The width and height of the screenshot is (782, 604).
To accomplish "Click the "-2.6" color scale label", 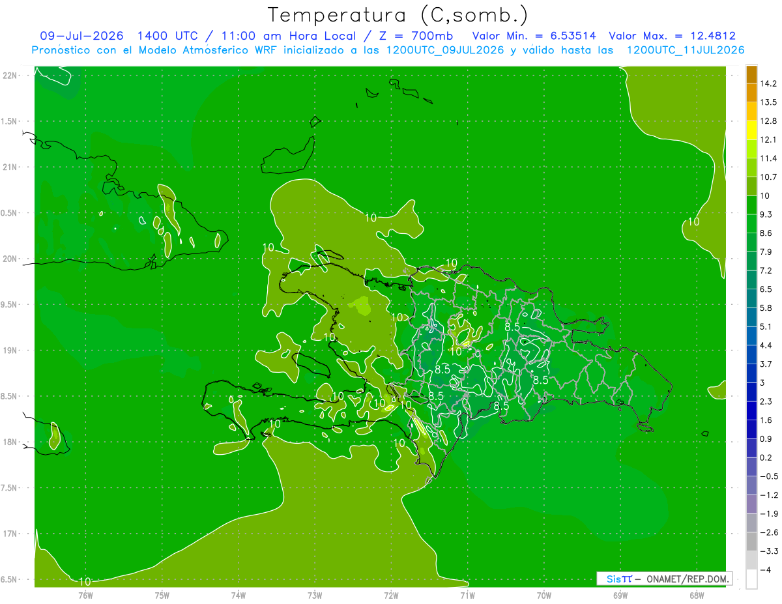I will point(768,533).
